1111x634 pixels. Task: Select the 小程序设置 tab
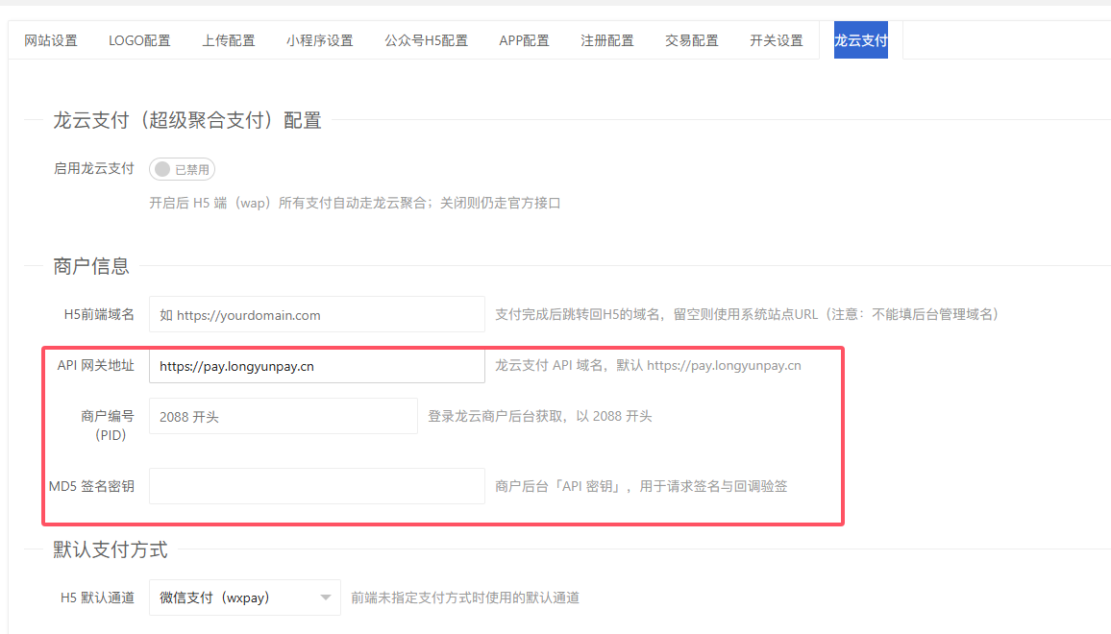pos(319,40)
